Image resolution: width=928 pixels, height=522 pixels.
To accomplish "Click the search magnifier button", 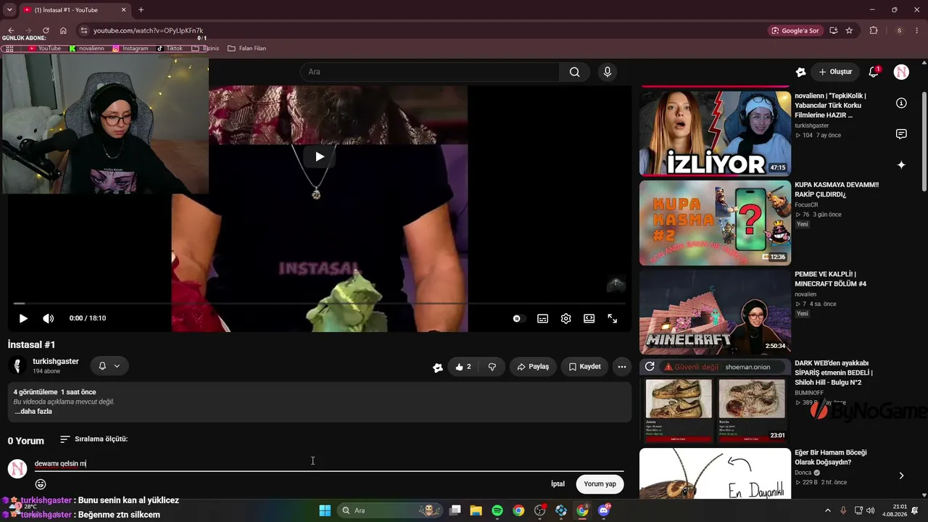I will (574, 72).
